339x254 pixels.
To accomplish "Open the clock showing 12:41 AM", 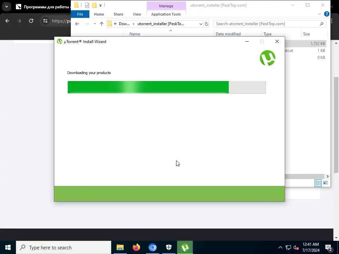I will click(x=311, y=247).
